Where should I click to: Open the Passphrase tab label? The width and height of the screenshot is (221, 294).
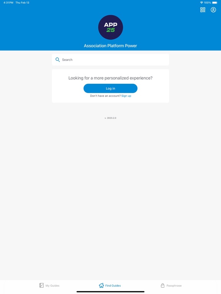pyautogui.click(x=174, y=286)
